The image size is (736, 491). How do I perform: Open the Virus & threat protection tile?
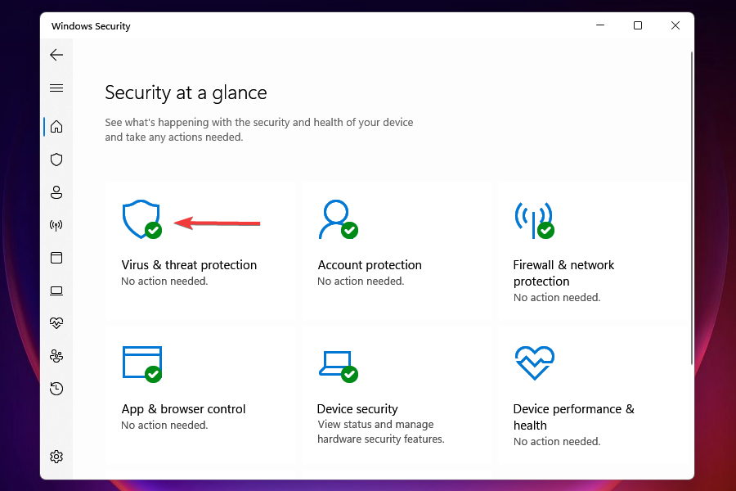coord(189,265)
